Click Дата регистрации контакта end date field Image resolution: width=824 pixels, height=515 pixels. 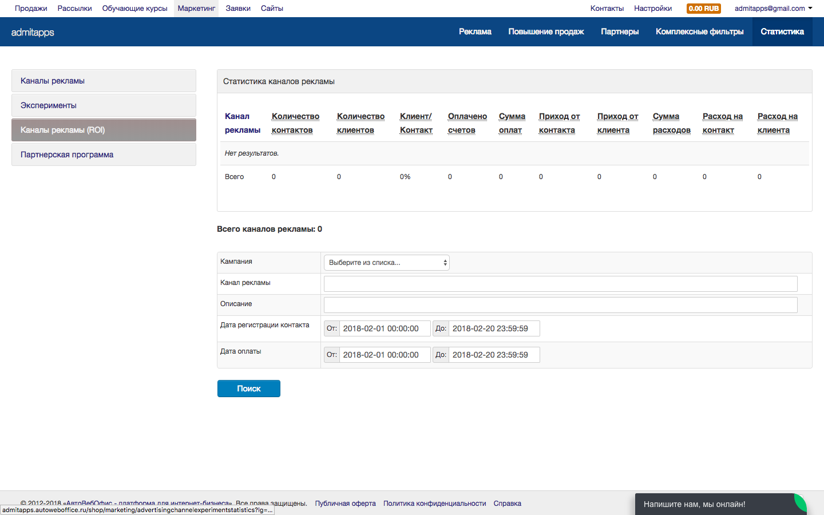tap(494, 328)
